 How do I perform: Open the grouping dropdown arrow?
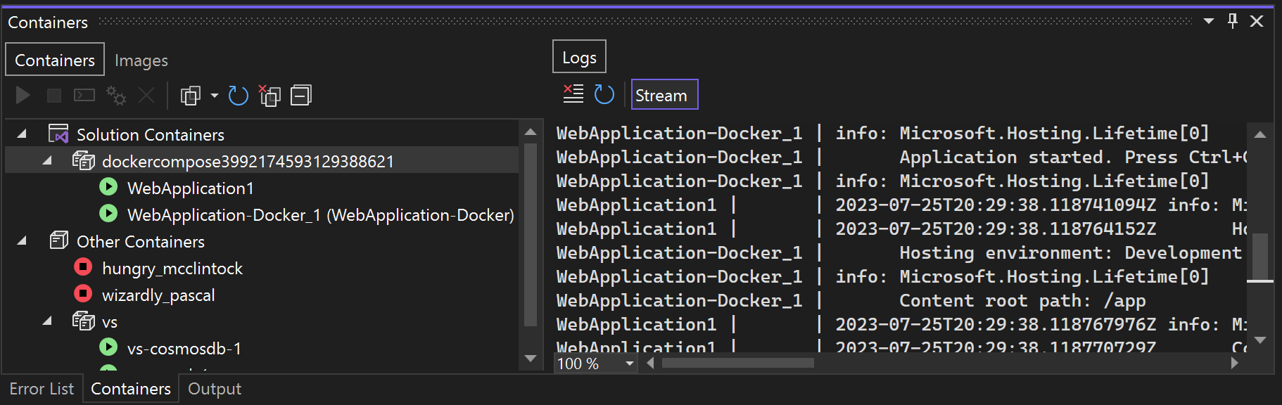pos(214,95)
